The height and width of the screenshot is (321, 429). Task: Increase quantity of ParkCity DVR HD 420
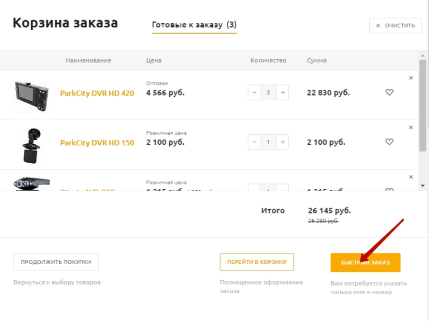click(x=283, y=92)
